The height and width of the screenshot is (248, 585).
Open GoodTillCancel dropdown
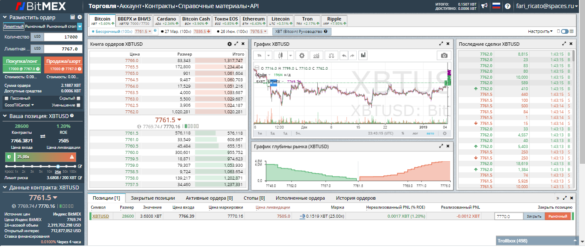19,105
